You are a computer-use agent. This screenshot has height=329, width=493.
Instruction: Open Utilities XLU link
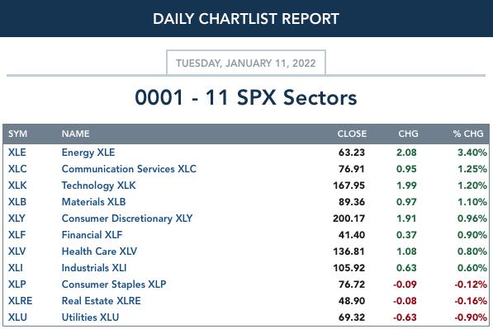(x=90, y=317)
